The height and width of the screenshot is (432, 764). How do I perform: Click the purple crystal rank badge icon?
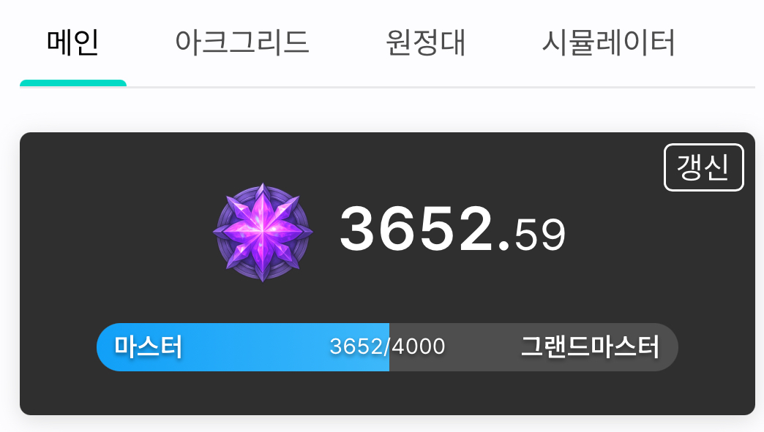263,232
